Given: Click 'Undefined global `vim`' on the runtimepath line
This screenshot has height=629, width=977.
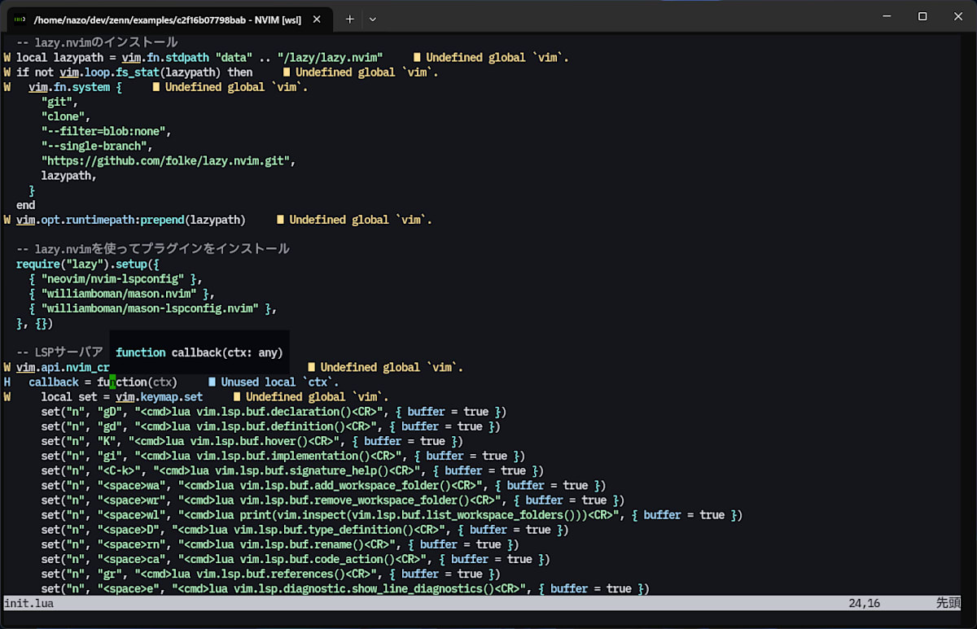Looking at the screenshot, I should point(361,220).
